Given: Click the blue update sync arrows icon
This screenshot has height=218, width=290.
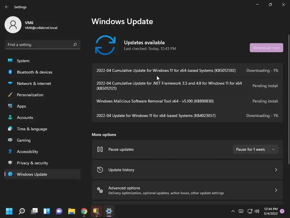Looking at the screenshot, I should point(105,45).
